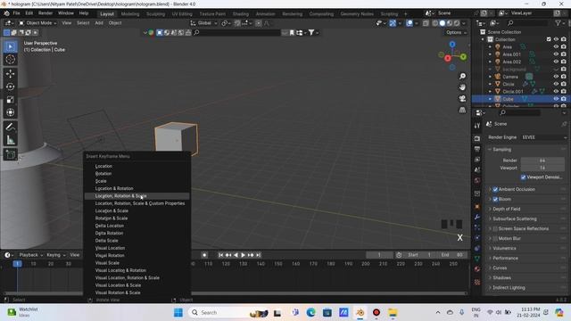Click the play animation button

pos(244,255)
